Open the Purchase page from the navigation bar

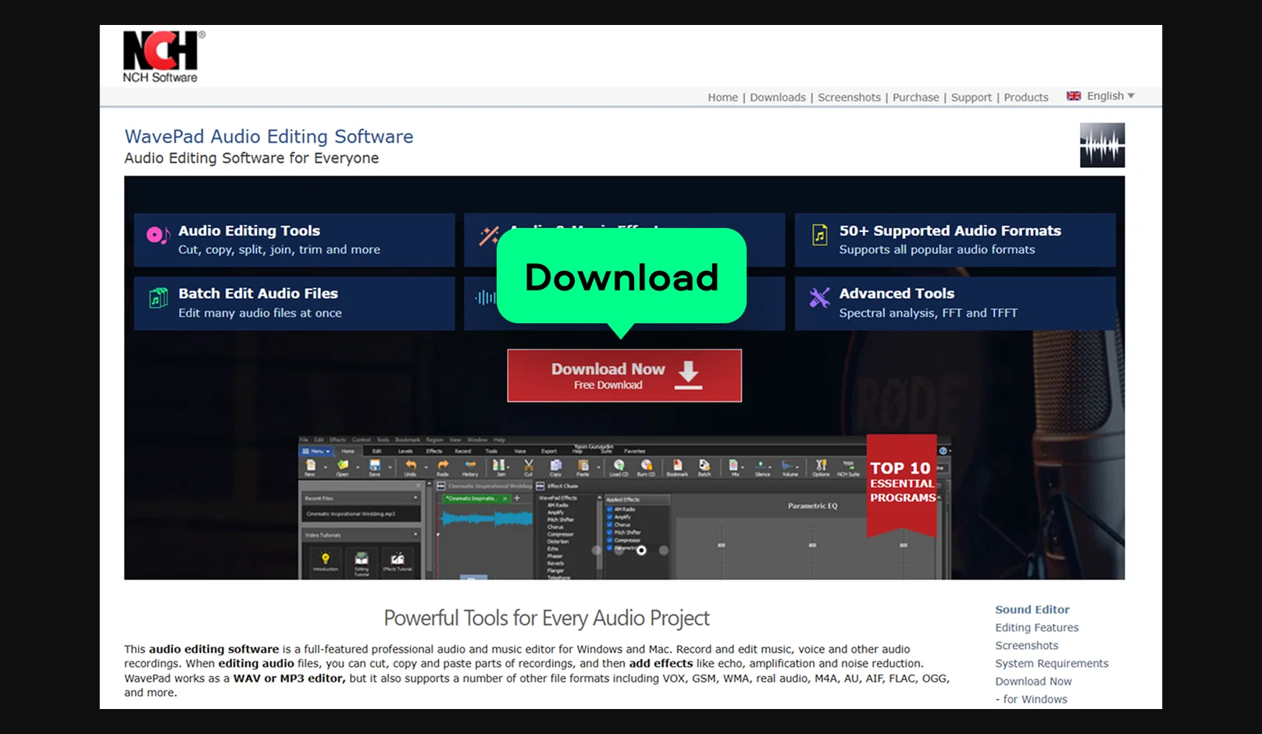pyautogui.click(x=915, y=98)
